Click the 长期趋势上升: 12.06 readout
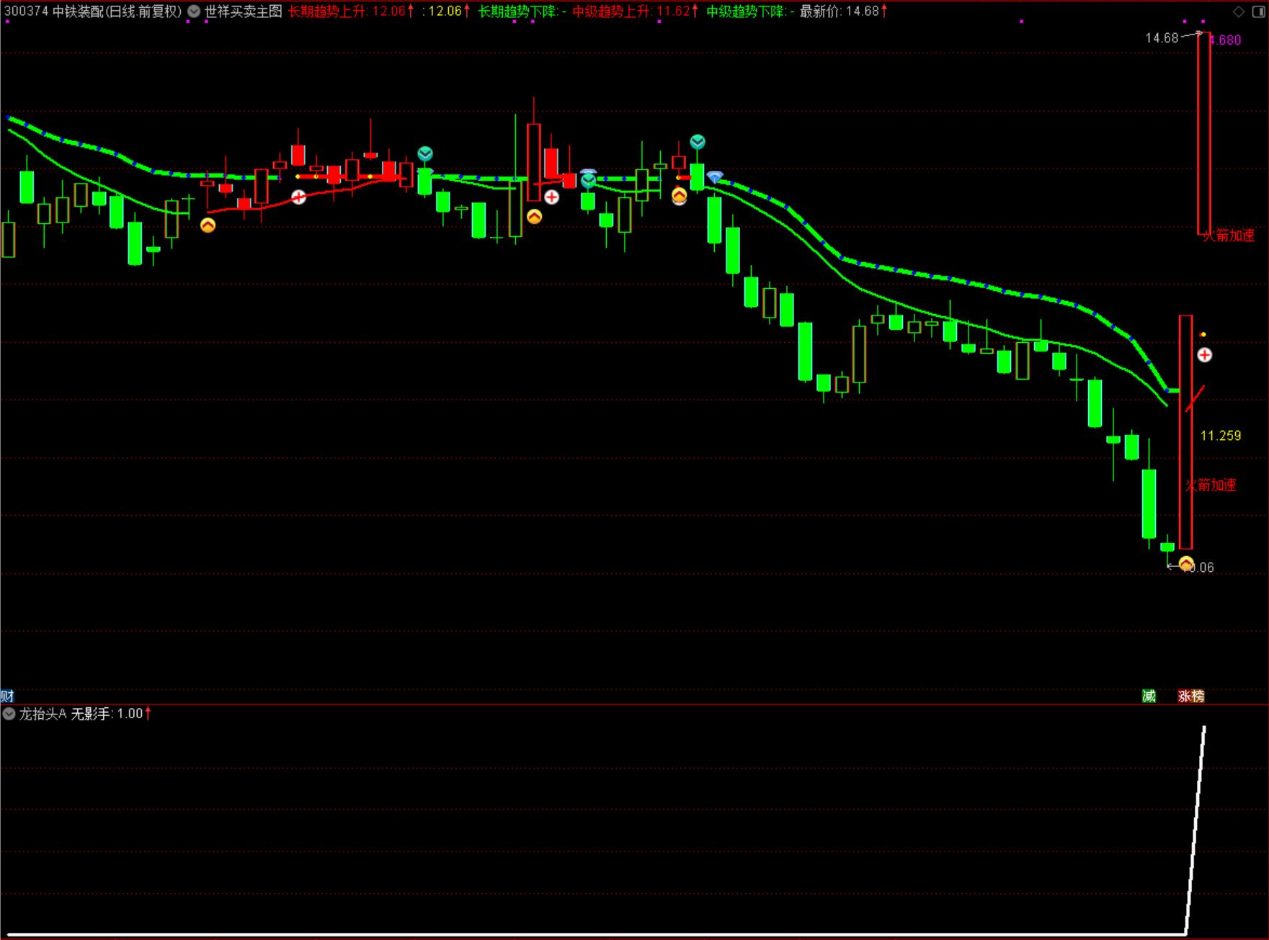 pos(351,12)
